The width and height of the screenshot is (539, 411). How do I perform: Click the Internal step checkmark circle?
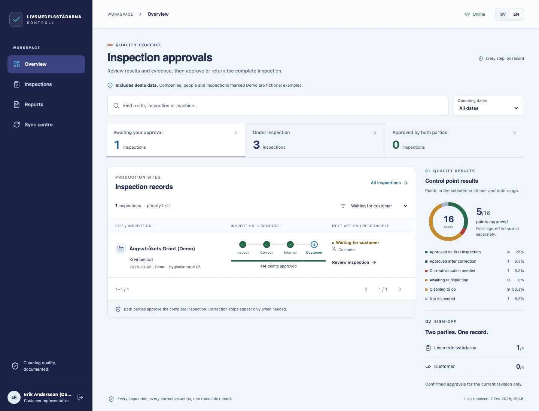(290, 244)
